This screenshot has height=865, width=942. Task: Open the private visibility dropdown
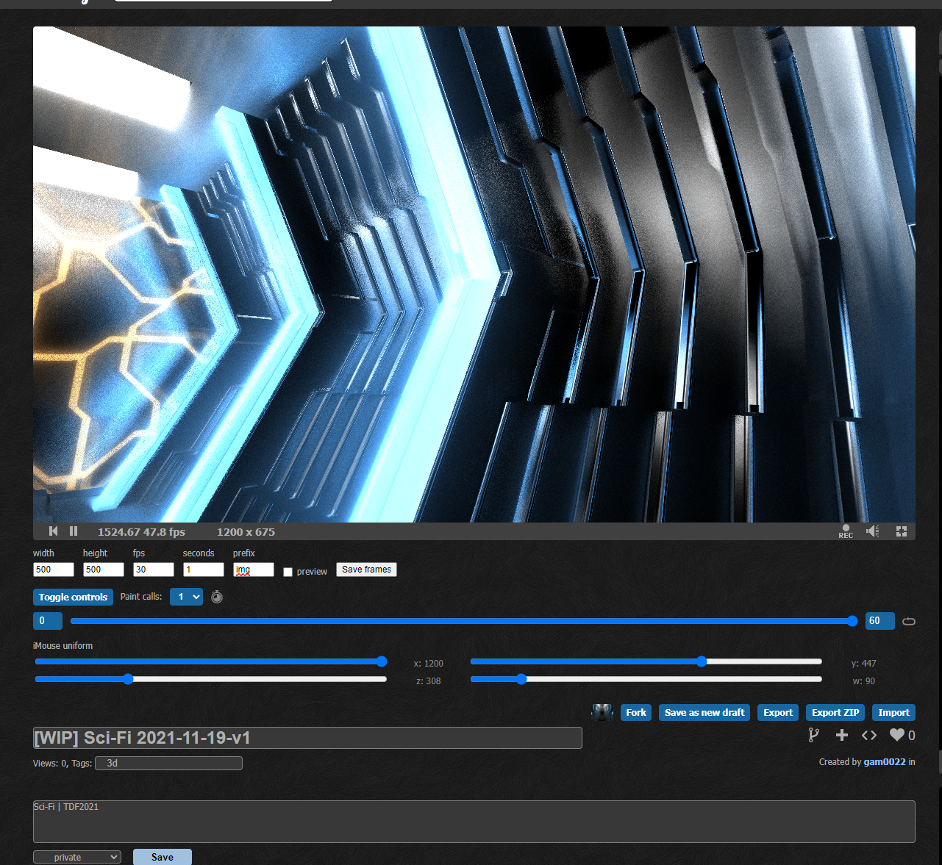[77, 857]
